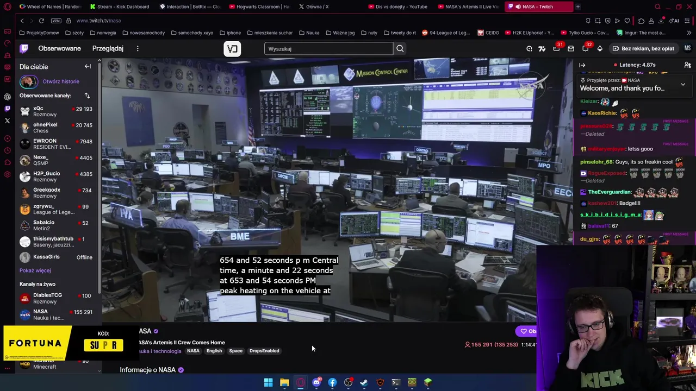Open the Opera extensions cube icon
Image resolution: width=696 pixels, height=391 pixels.
641,21
